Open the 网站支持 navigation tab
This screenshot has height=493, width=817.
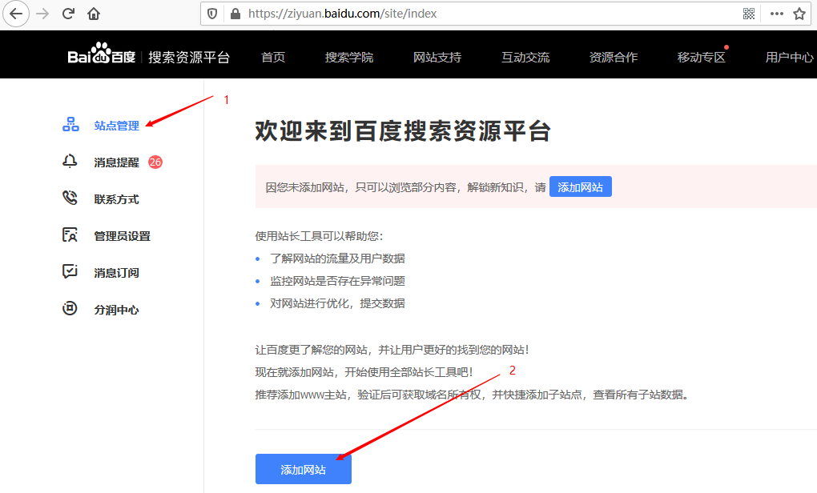(437, 58)
